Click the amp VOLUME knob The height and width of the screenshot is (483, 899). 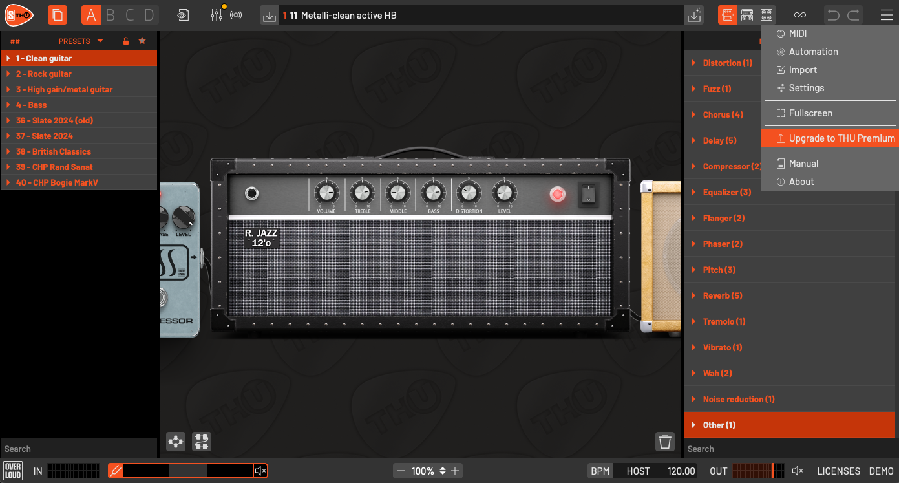point(326,192)
